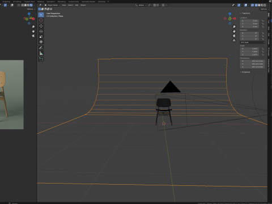Click the Rotation Z value field
Screen dimensions: 272x204
[x=249, y=39]
